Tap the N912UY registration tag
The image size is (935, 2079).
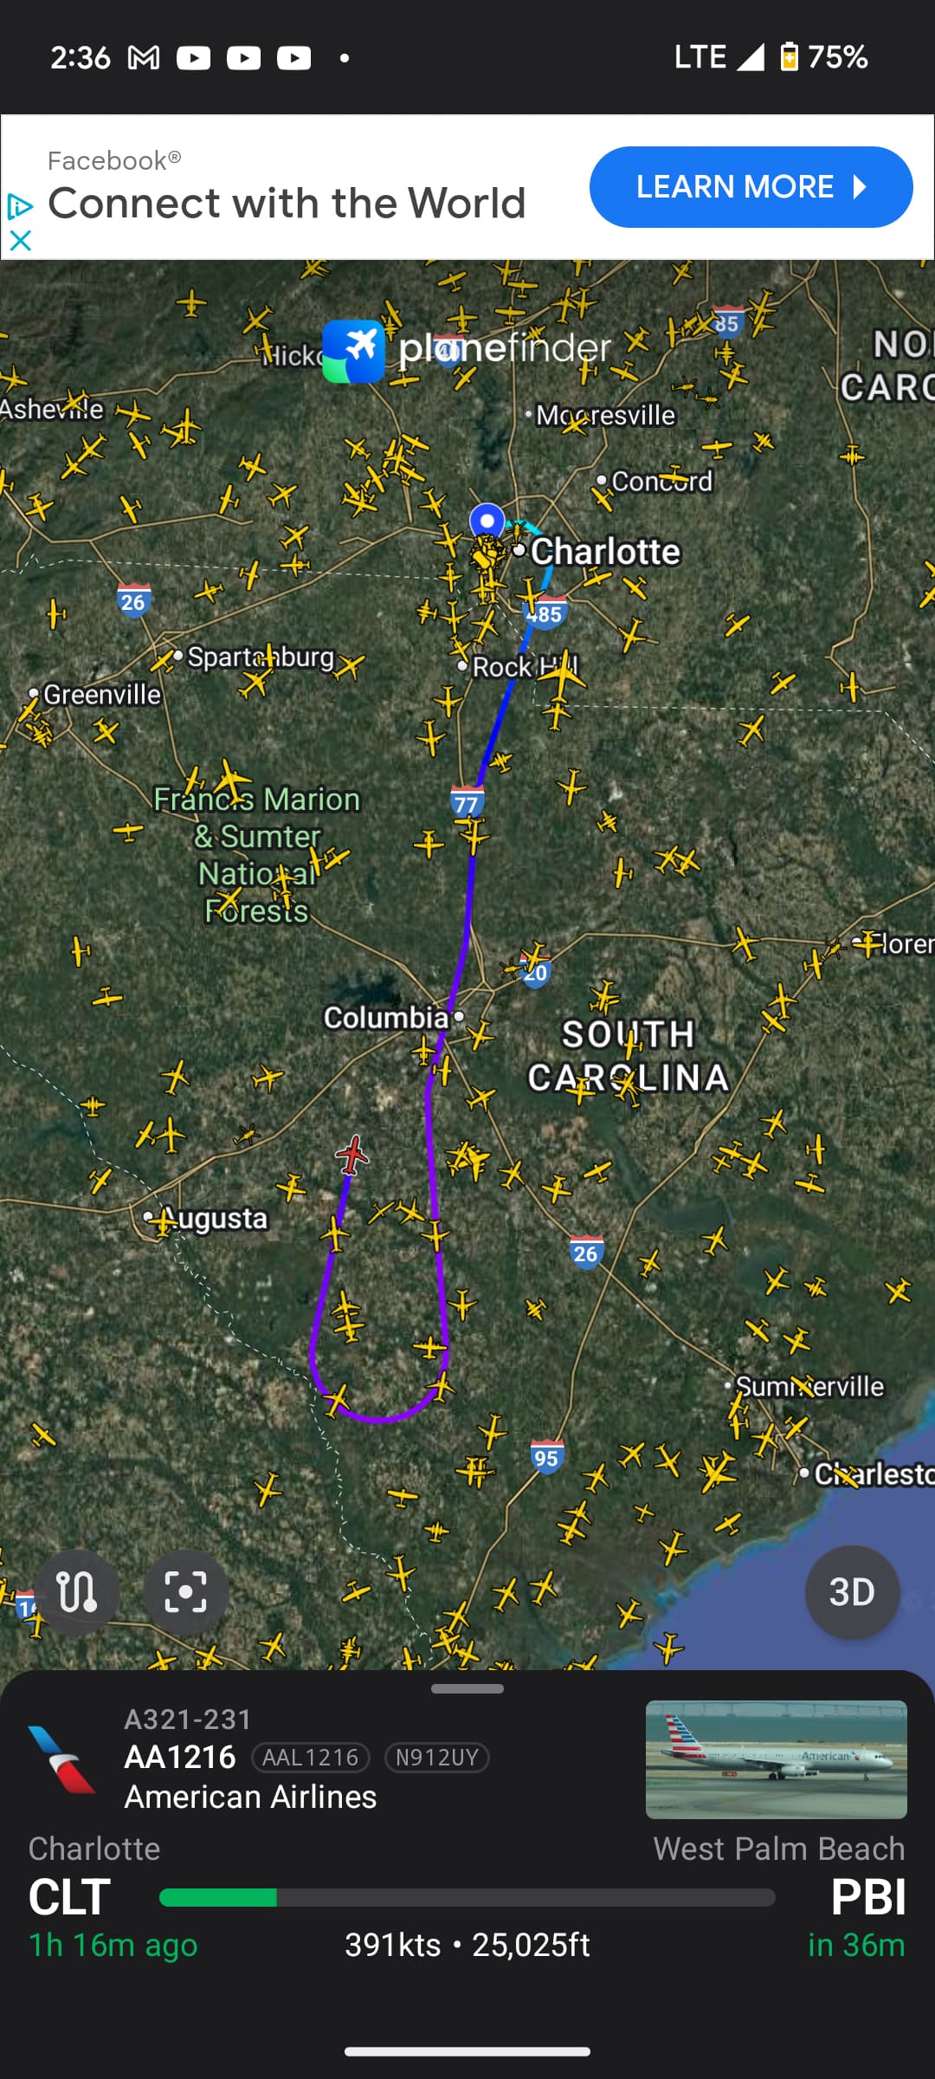437,1757
